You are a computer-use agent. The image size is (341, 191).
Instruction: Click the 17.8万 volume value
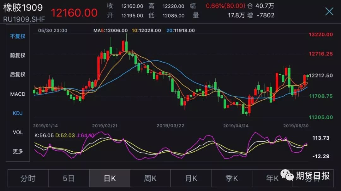coord(236,15)
